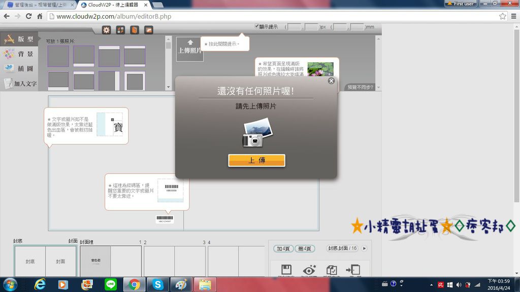Select layout with white strip at top
Screen dimensions: 520x292
(x=109, y=56)
